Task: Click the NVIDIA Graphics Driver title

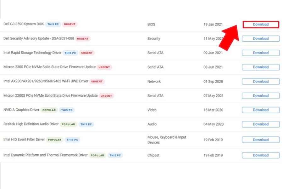Action: point(21,110)
